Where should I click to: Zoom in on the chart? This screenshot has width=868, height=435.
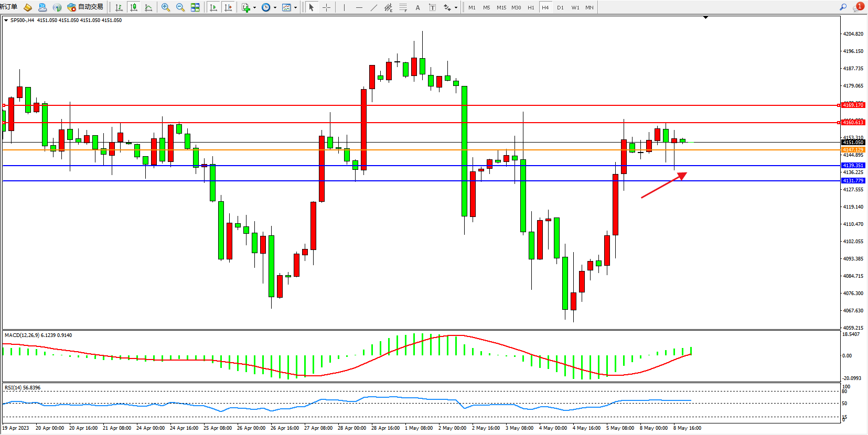(166, 7)
